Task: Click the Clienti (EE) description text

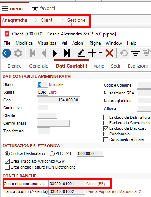Action: pos(95,184)
